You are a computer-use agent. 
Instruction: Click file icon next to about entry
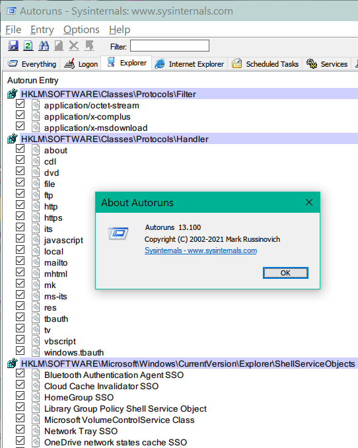36,150
